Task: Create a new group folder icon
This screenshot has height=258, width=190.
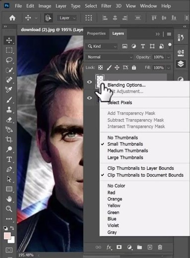Action: pyautogui.click(x=139, y=247)
